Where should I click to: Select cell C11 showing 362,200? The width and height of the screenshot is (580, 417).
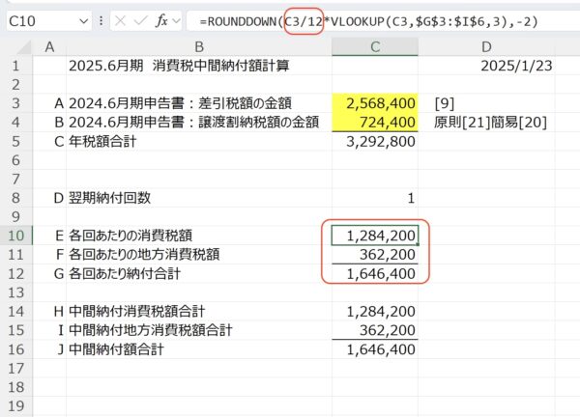point(375,255)
